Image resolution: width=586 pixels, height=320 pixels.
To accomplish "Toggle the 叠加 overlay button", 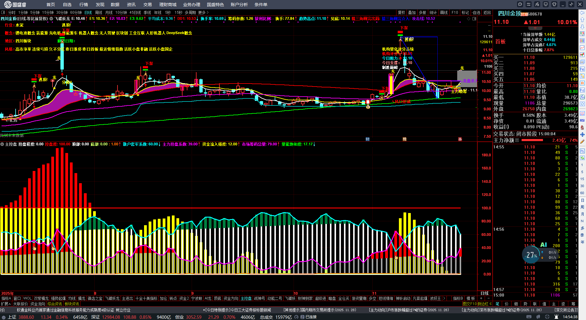I will coord(412,12).
